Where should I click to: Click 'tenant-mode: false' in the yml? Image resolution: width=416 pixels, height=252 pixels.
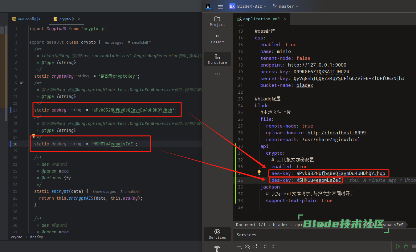(285, 58)
